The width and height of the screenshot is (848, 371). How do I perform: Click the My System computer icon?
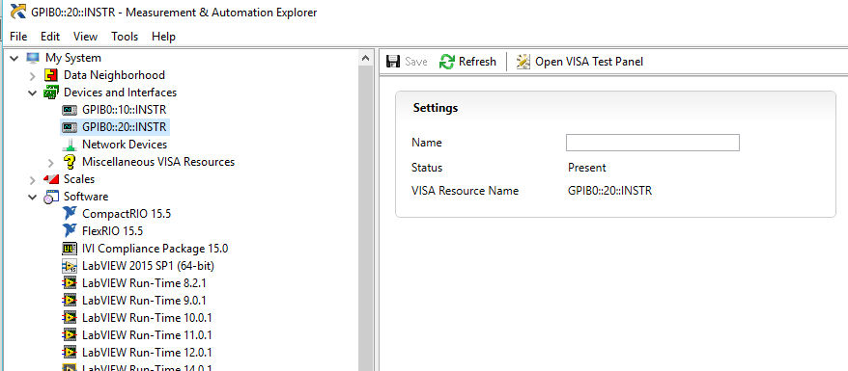33,58
